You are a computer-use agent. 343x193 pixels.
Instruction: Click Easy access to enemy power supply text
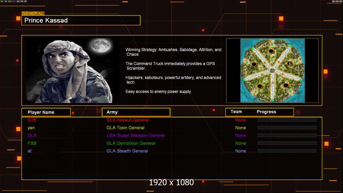point(159,92)
